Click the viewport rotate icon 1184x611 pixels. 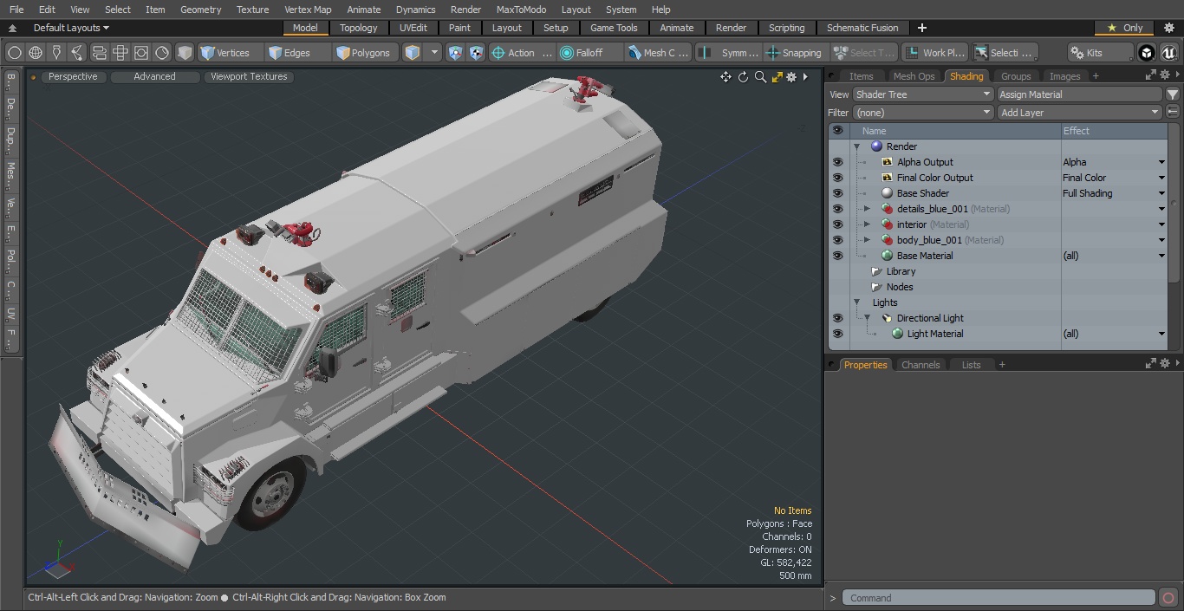[743, 77]
